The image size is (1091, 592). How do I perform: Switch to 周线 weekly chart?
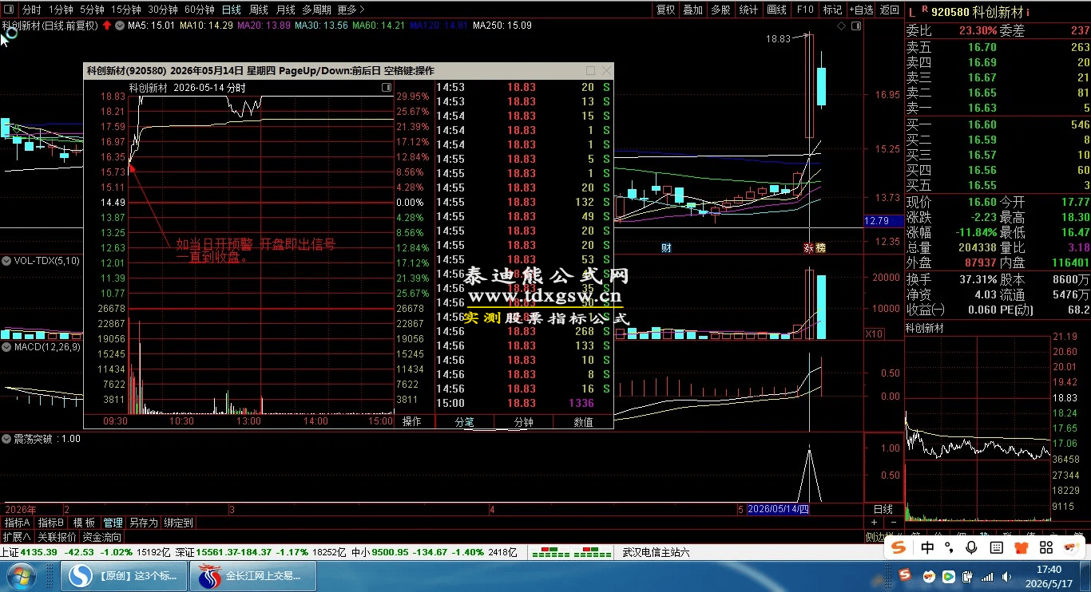(258, 10)
